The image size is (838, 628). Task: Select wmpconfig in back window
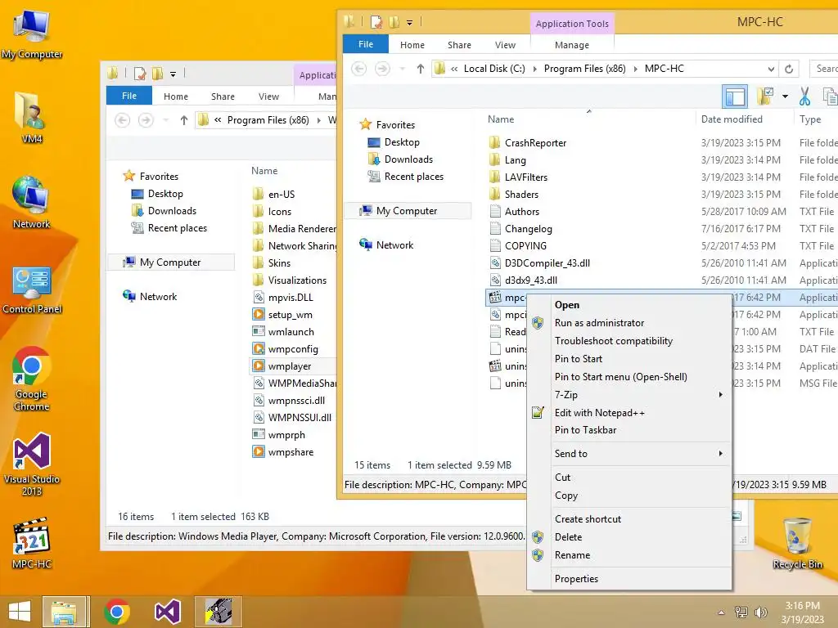(293, 349)
